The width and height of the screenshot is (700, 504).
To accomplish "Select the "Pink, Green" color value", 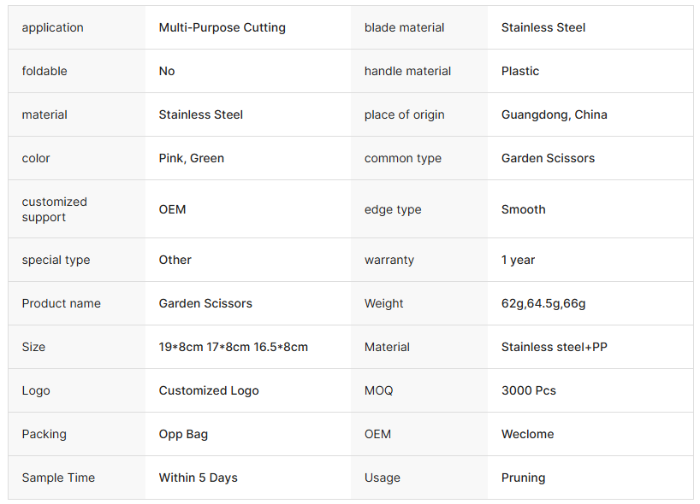I will 191,158.
